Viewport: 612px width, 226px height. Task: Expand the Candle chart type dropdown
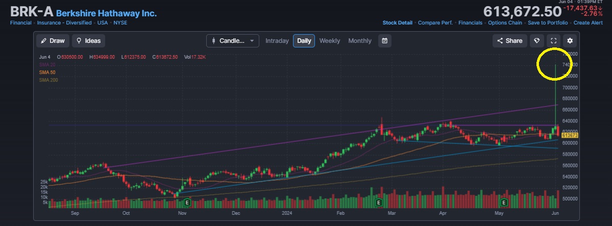pos(233,41)
